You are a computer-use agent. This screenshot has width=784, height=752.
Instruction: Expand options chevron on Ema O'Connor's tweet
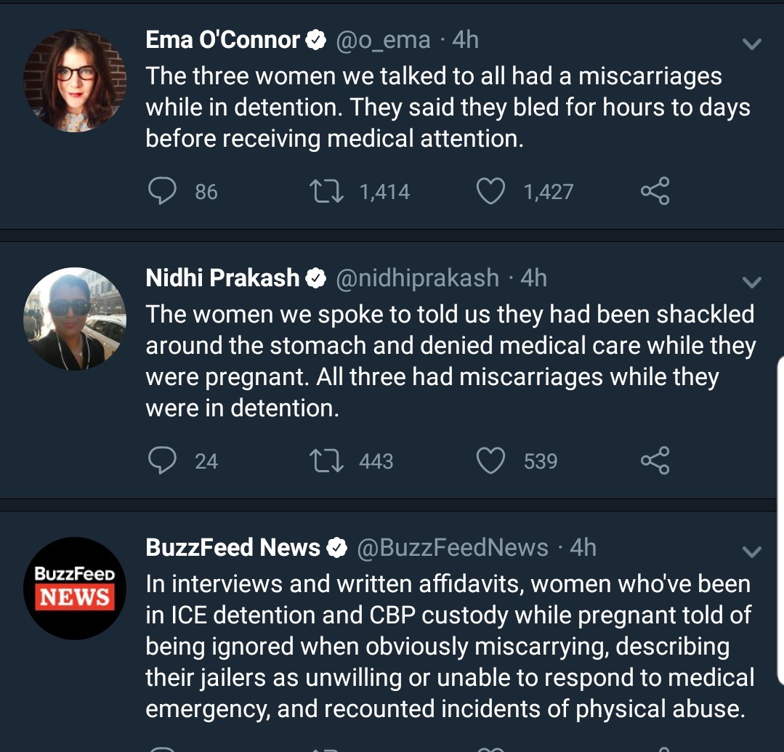pos(752,44)
